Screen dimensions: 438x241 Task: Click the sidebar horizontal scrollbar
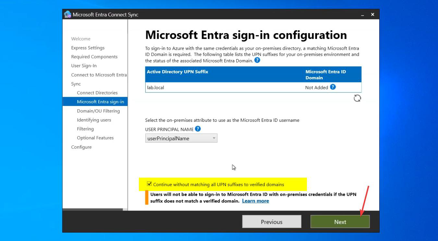(x=93, y=209)
